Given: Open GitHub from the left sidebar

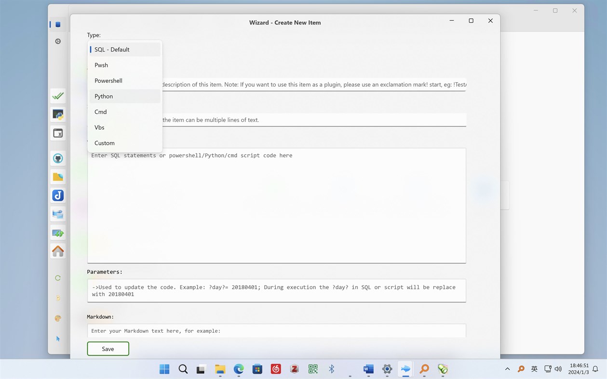Looking at the screenshot, I should pos(58,158).
